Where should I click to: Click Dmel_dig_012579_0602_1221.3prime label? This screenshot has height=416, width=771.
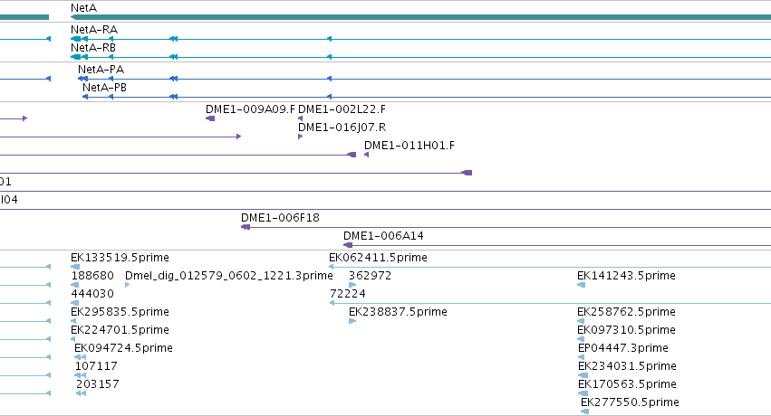point(229,275)
